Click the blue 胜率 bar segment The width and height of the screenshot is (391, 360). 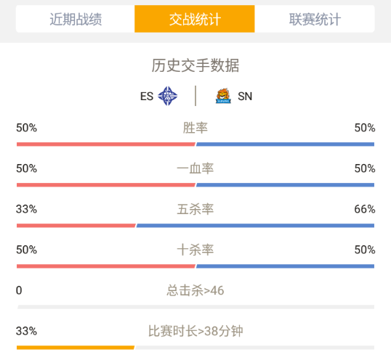285,144
